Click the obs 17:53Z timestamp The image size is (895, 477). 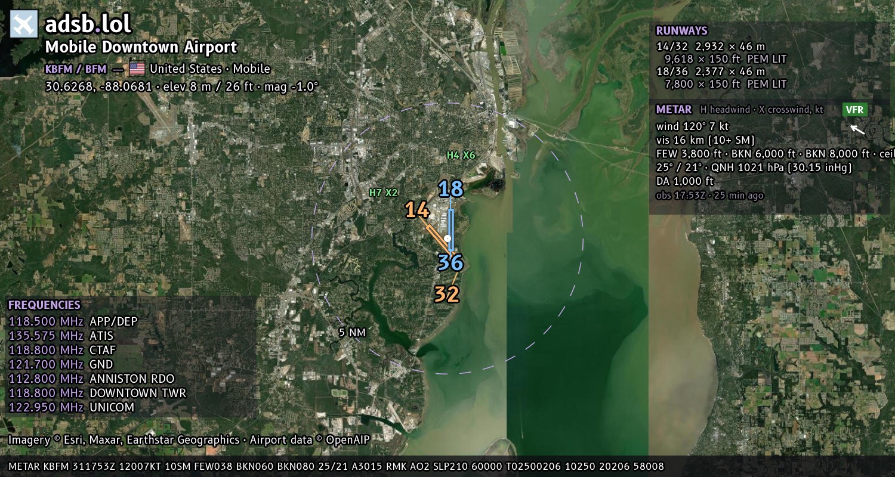coord(709,195)
